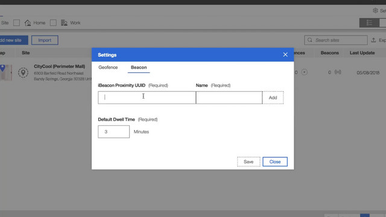This screenshot has width=386, height=217.
Task: Sort by the Beacons column header
Action: click(329, 52)
